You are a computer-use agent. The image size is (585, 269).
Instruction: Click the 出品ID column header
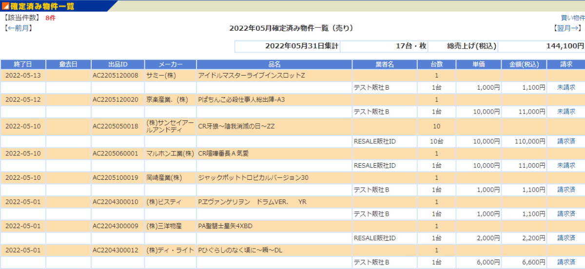pyautogui.click(x=117, y=64)
